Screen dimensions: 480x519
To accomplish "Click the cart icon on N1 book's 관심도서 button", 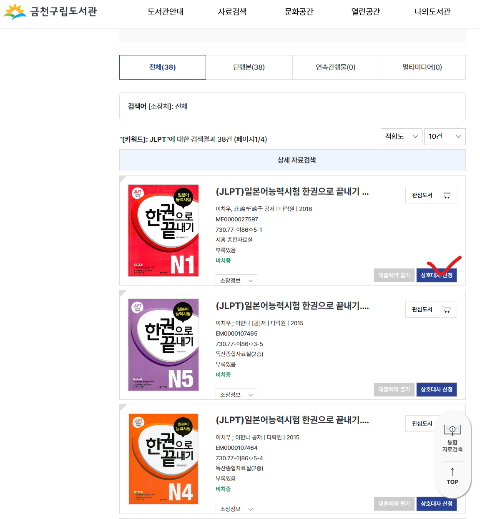I will coord(446,195).
